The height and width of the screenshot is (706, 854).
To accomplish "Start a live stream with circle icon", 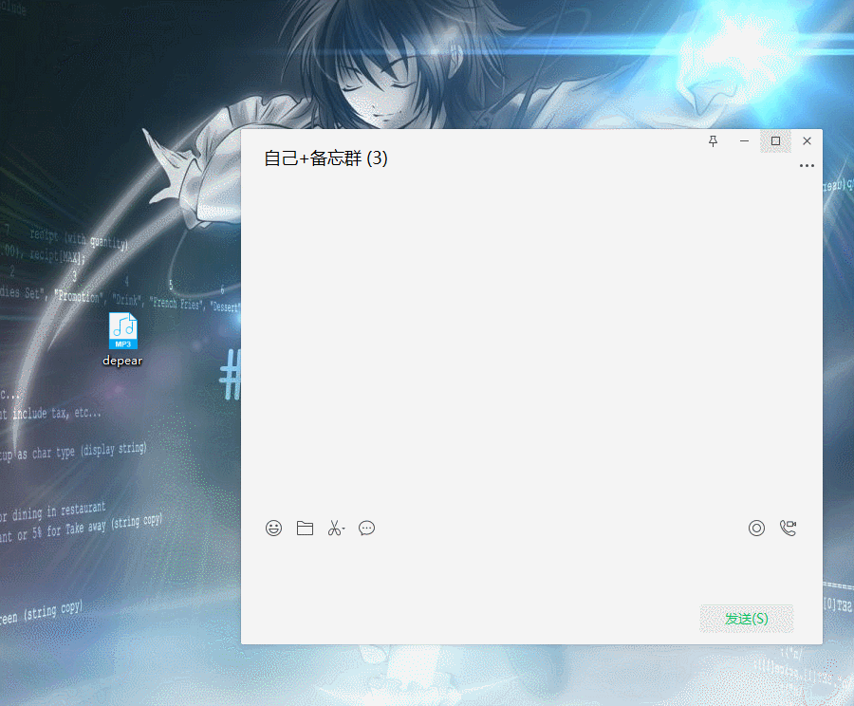I will click(x=756, y=528).
